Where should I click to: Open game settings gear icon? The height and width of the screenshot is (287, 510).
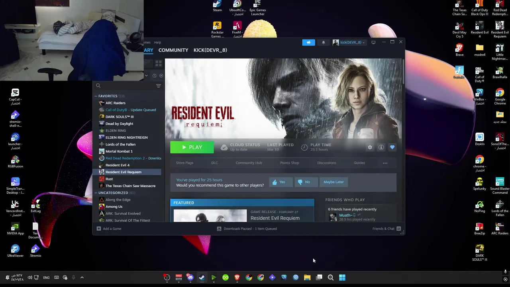[370, 147]
